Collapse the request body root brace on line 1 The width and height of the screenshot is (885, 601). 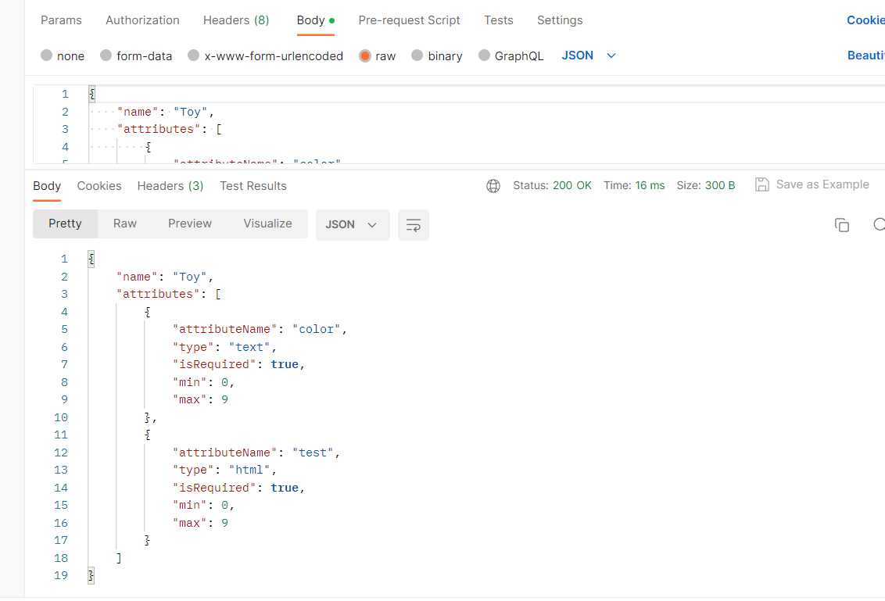92,95
